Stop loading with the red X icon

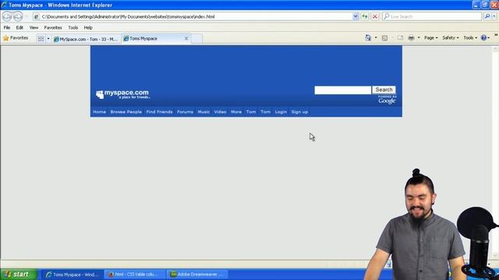tap(375, 16)
